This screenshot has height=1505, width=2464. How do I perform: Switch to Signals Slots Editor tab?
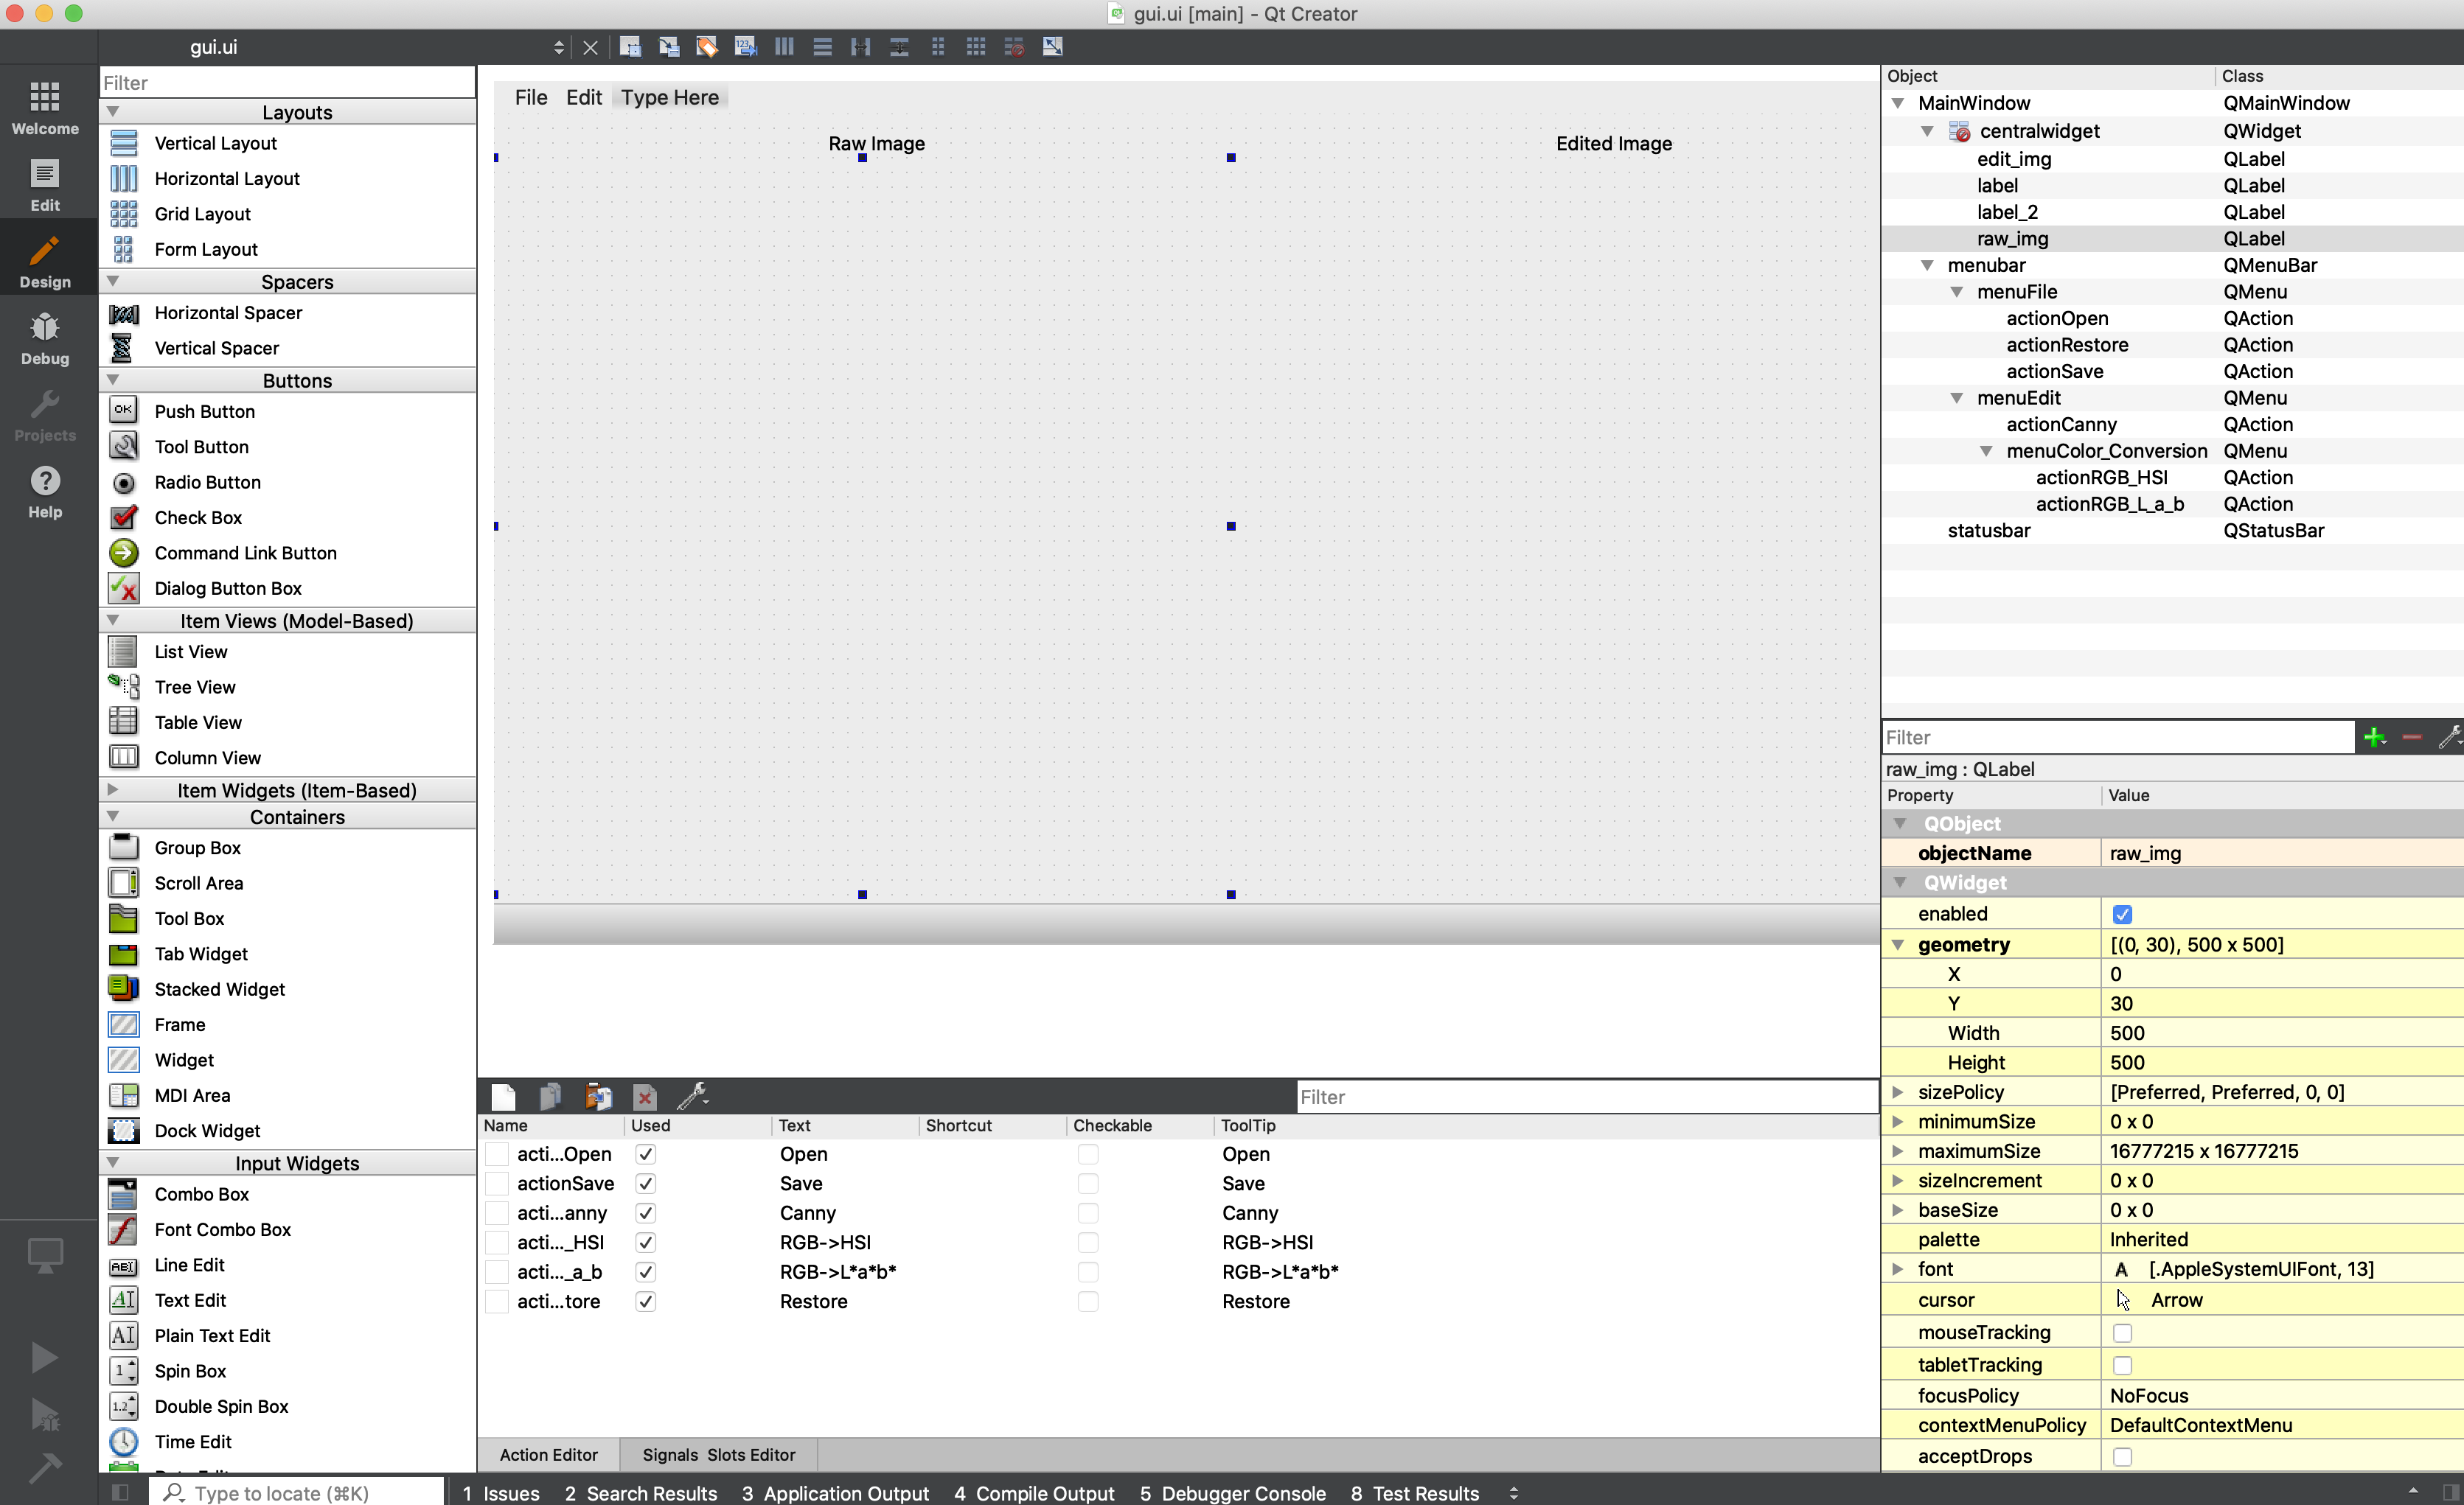pyautogui.click(x=718, y=1455)
